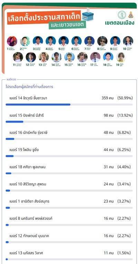Click candidate number 17 portrait in suit
This screenshot has height=264, width=138.
[x=95, y=57]
